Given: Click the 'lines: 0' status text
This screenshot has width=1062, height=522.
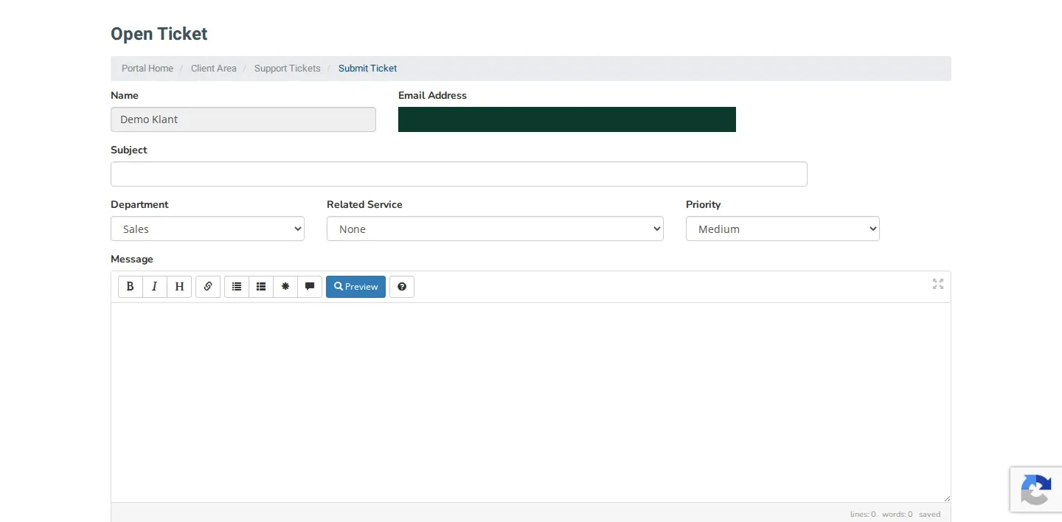Looking at the screenshot, I should 863,514.
